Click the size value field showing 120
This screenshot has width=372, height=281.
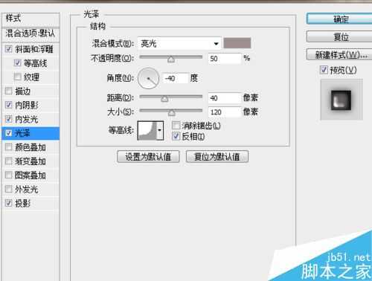(225, 112)
